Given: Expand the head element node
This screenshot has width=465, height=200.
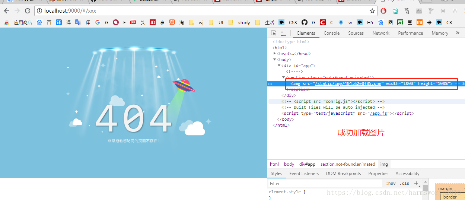Looking at the screenshot, I should [x=275, y=54].
